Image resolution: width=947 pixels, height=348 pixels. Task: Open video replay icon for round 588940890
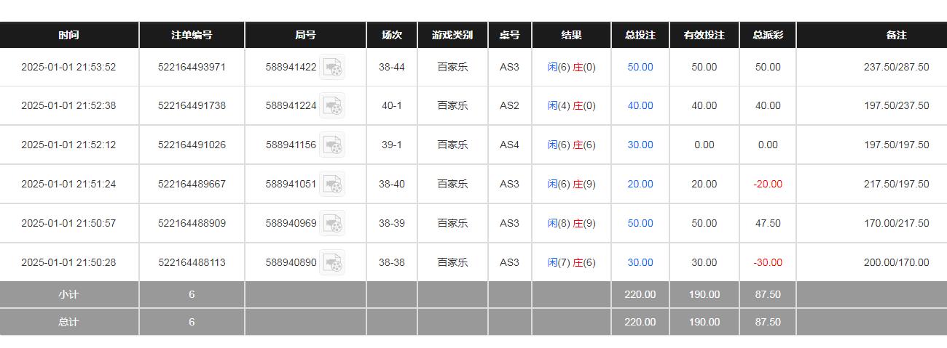pos(333,262)
